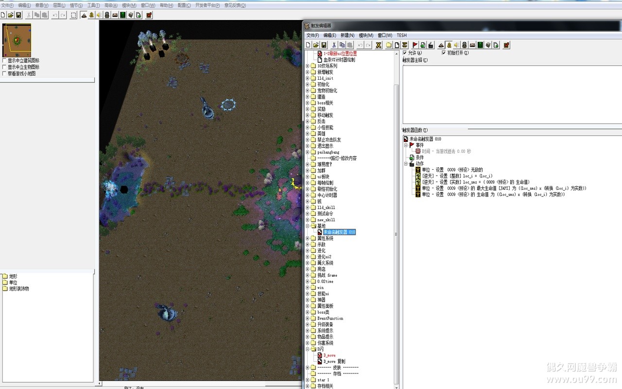Click the new action clapperboard icon
The image size is (622, 389).
coord(431,45)
